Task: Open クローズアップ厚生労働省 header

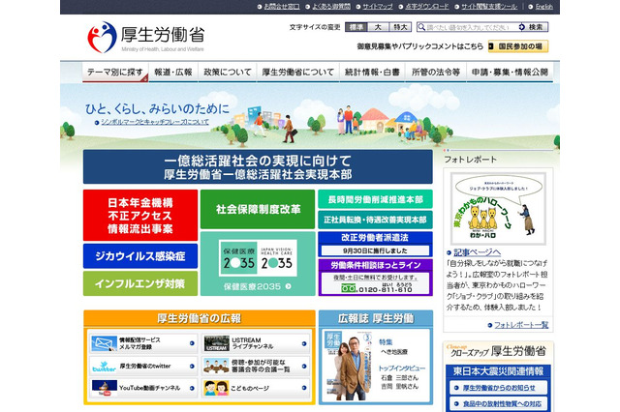Action: [x=498, y=351]
